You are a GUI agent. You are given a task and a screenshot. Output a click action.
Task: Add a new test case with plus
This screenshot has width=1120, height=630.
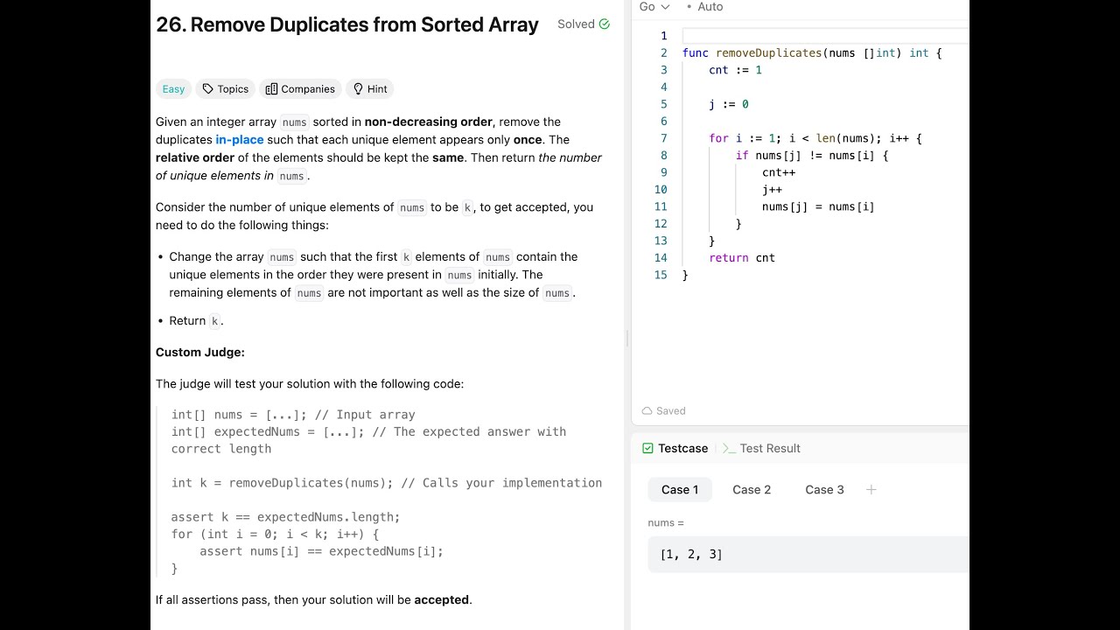(871, 490)
